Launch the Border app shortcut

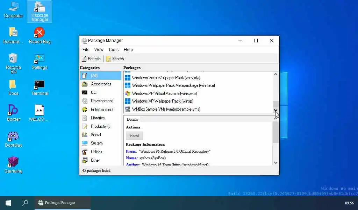coord(13,113)
